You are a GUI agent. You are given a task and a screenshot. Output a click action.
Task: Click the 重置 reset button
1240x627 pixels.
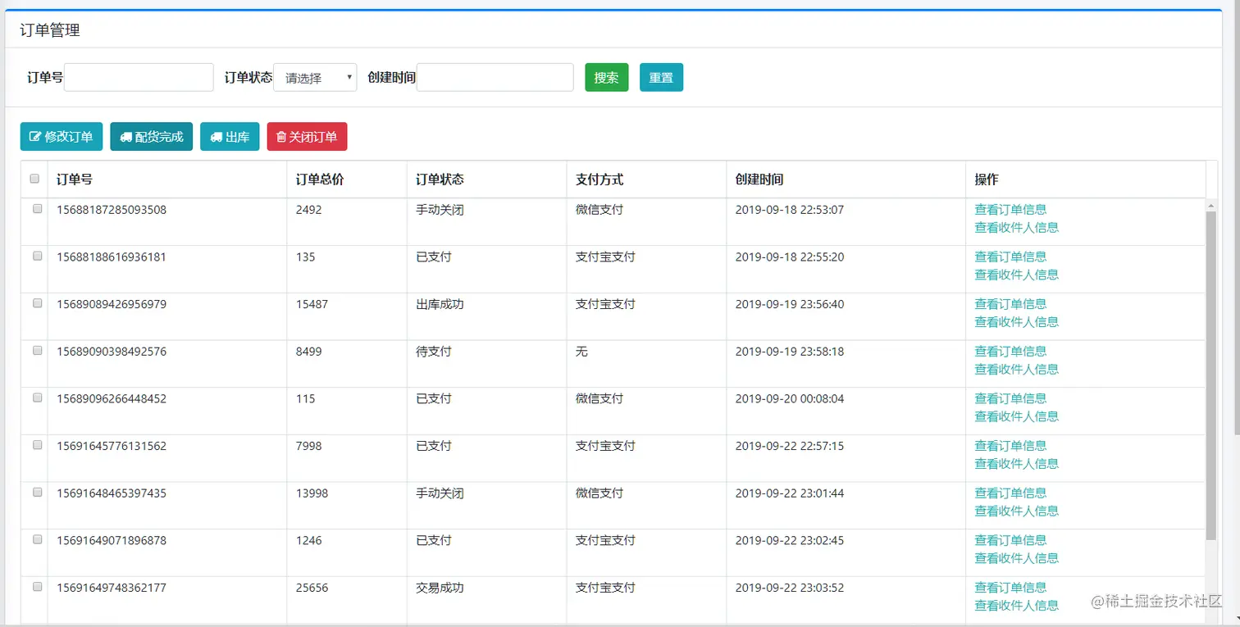[x=661, y=78]
